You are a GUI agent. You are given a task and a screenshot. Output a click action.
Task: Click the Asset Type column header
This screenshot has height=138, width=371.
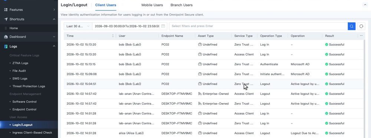coord(206,36)
